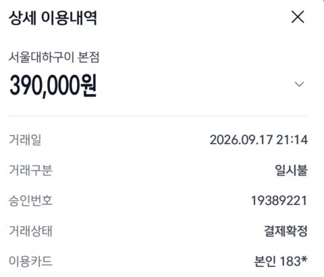Select the 거래구분 label
The image size is (324, 277).
[30, 170]
